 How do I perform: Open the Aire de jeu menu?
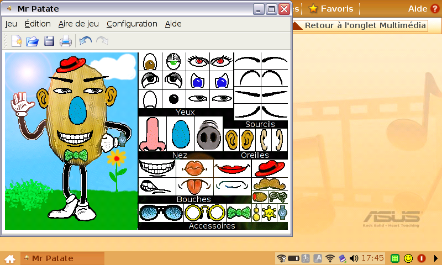[78, 24]
